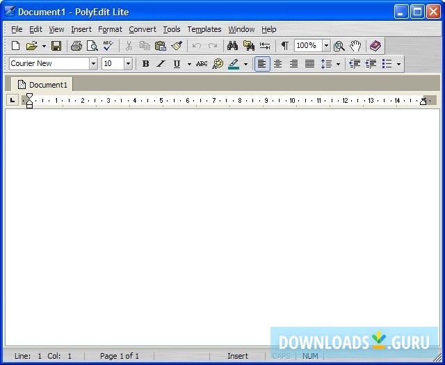Open the font color palette icon
Image resolution: width=445 pixels, height=365 pixels.
click(x=218, y=63)
